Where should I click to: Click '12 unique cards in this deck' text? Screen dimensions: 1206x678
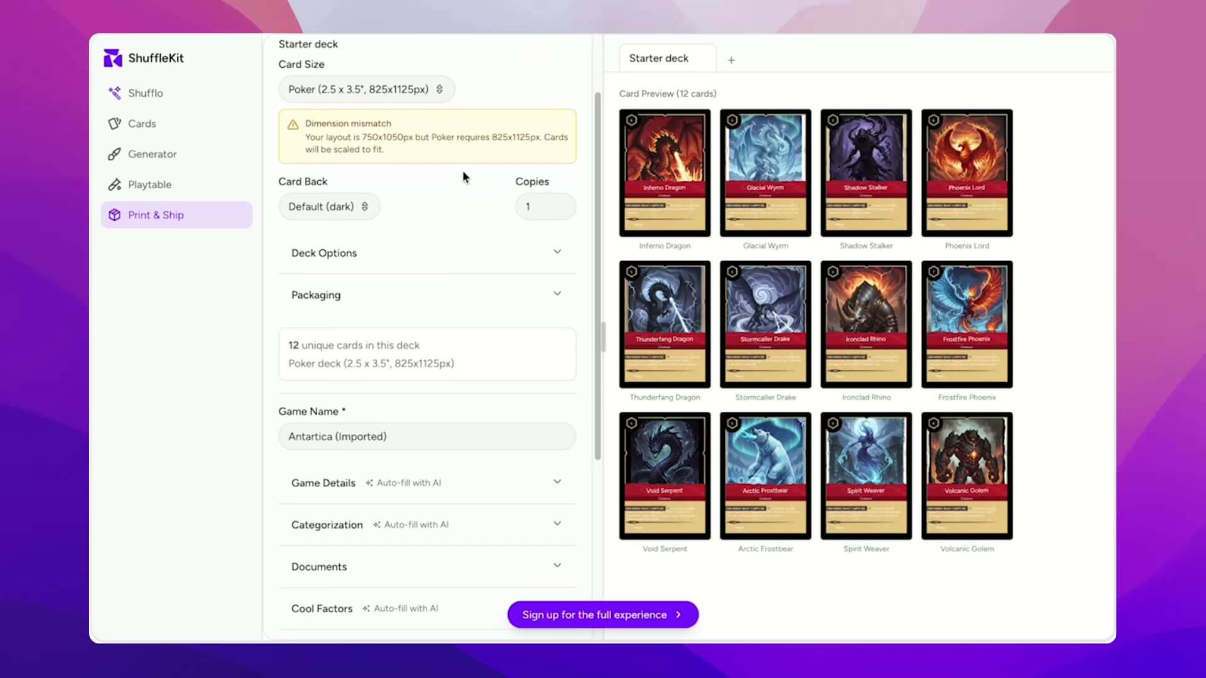coord(354,345)
